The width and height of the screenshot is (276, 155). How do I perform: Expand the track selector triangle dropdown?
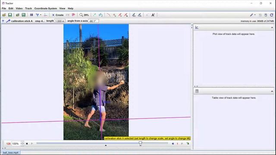coord(3,21)
